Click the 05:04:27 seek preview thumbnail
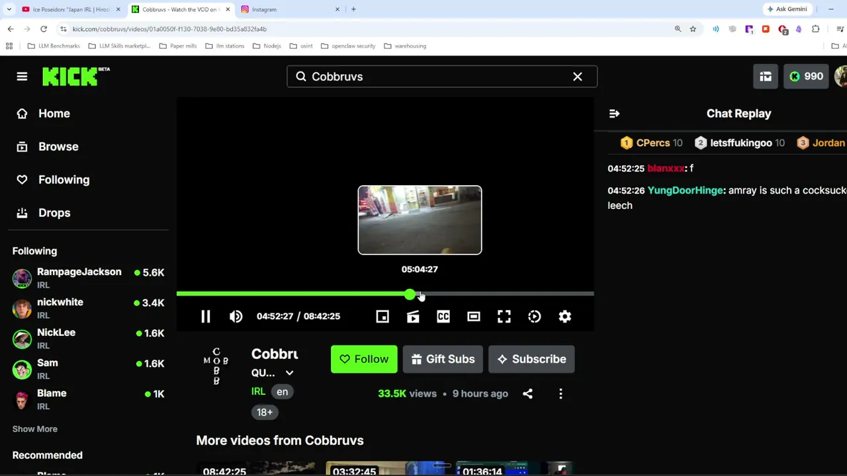847x476 pixels. (x=420, y=220)
